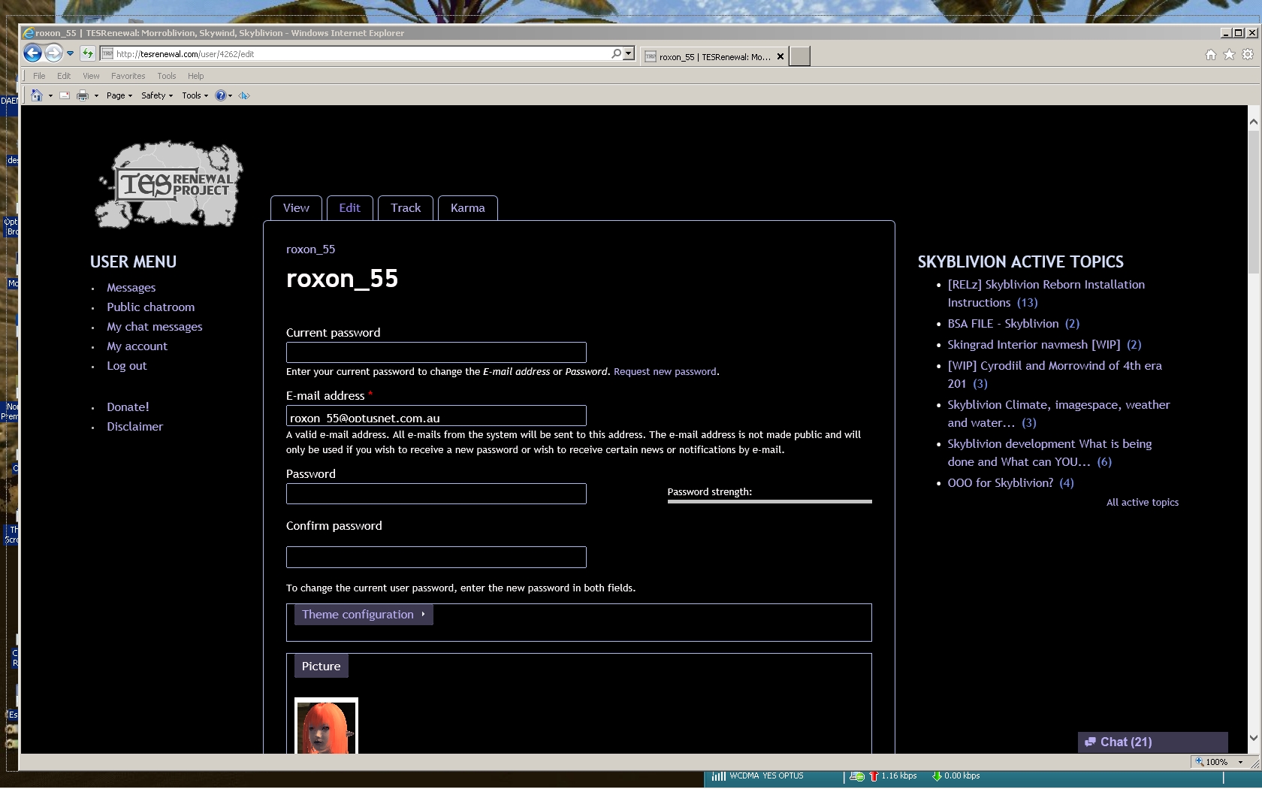Click the Internet Explorer icon in the title bar
This screenshot has width=1262, height=789.
(29, 33)
